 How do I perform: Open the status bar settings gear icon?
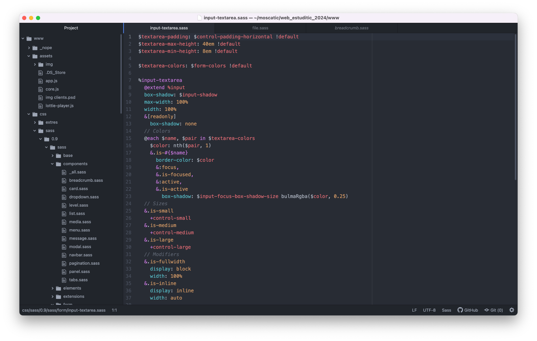click(x=512, y=310)
